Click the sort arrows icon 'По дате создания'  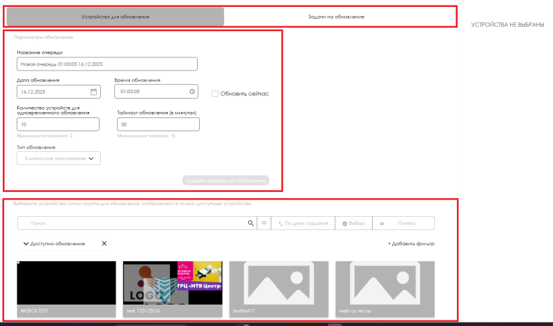click(280, 223)
